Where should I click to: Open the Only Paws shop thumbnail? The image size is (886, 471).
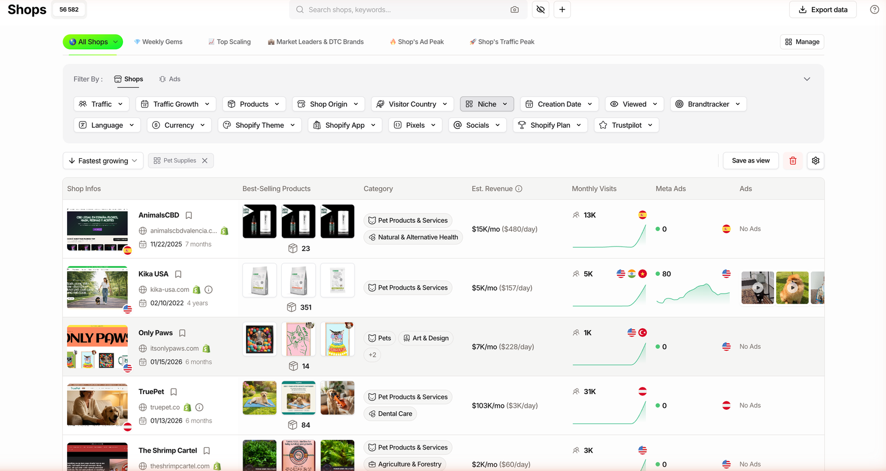[x=97, y=347]
